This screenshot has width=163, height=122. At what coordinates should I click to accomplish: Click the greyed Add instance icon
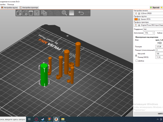(x=57, y=13)
